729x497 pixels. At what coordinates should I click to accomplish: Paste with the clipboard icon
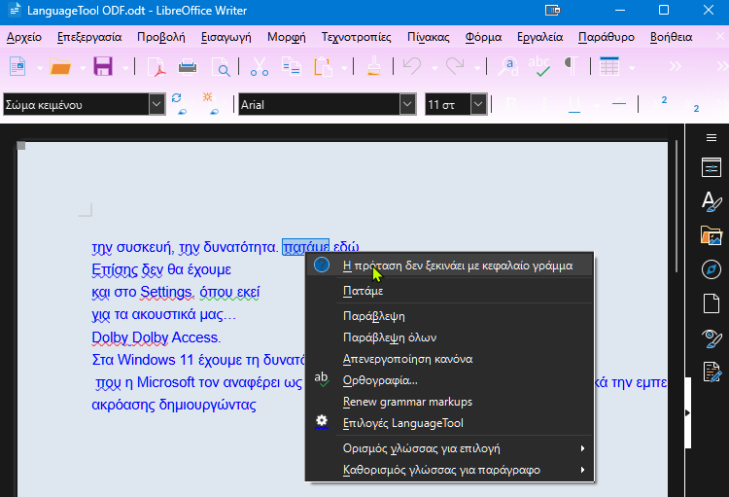(323, 66)
